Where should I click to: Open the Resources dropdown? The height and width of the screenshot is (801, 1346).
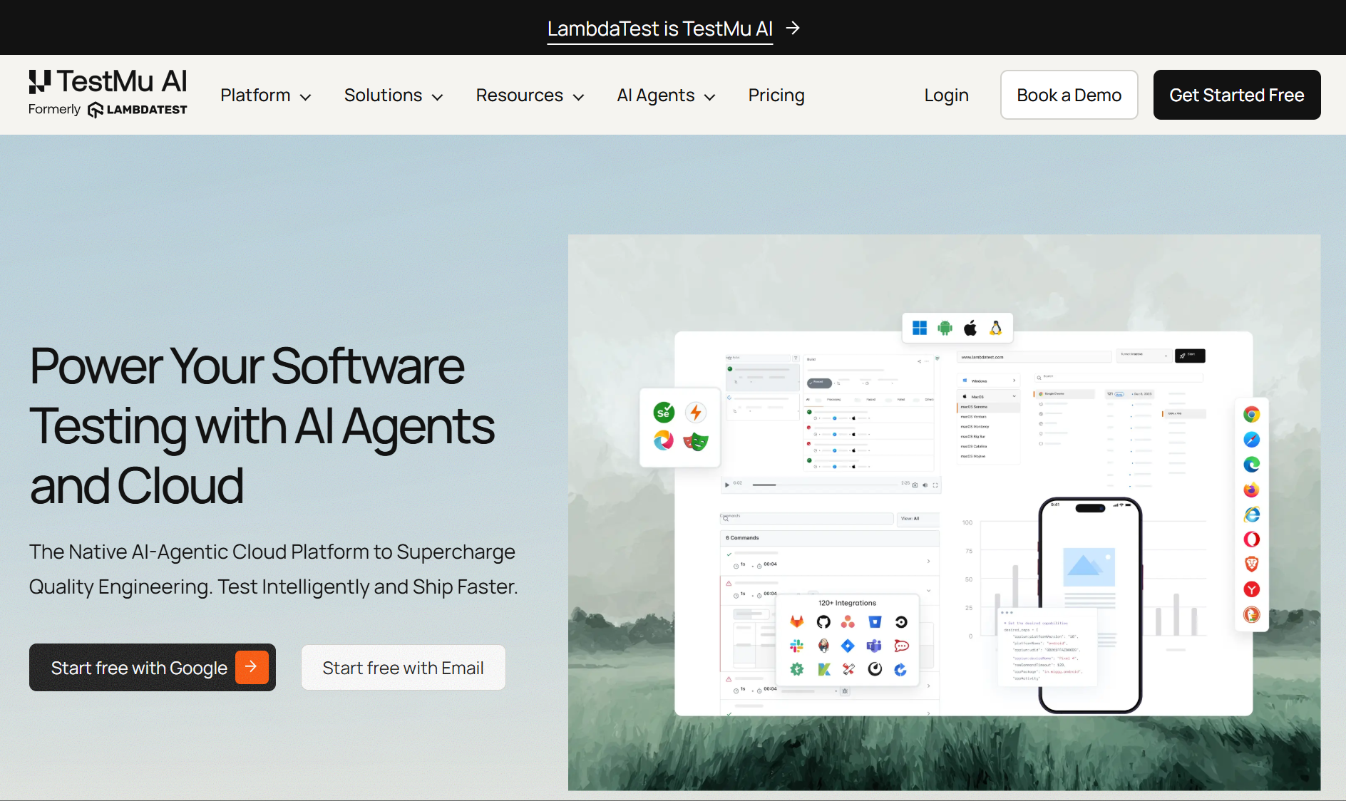coord(530,95)
